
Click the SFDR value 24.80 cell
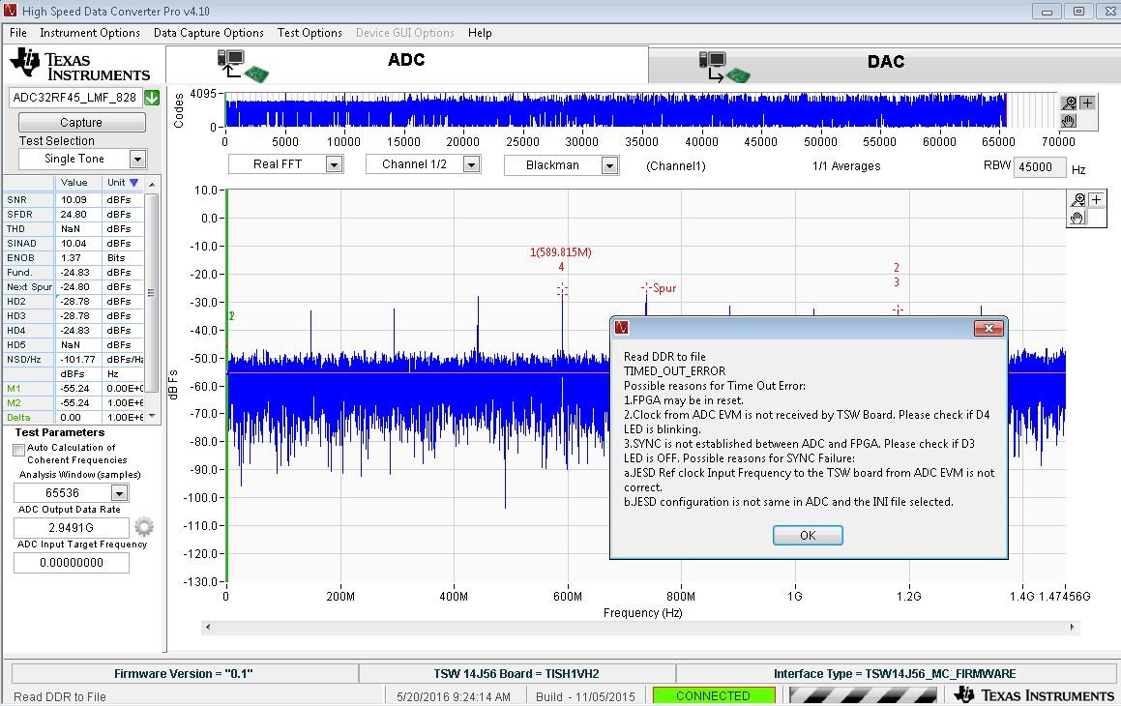coord(77,215)
